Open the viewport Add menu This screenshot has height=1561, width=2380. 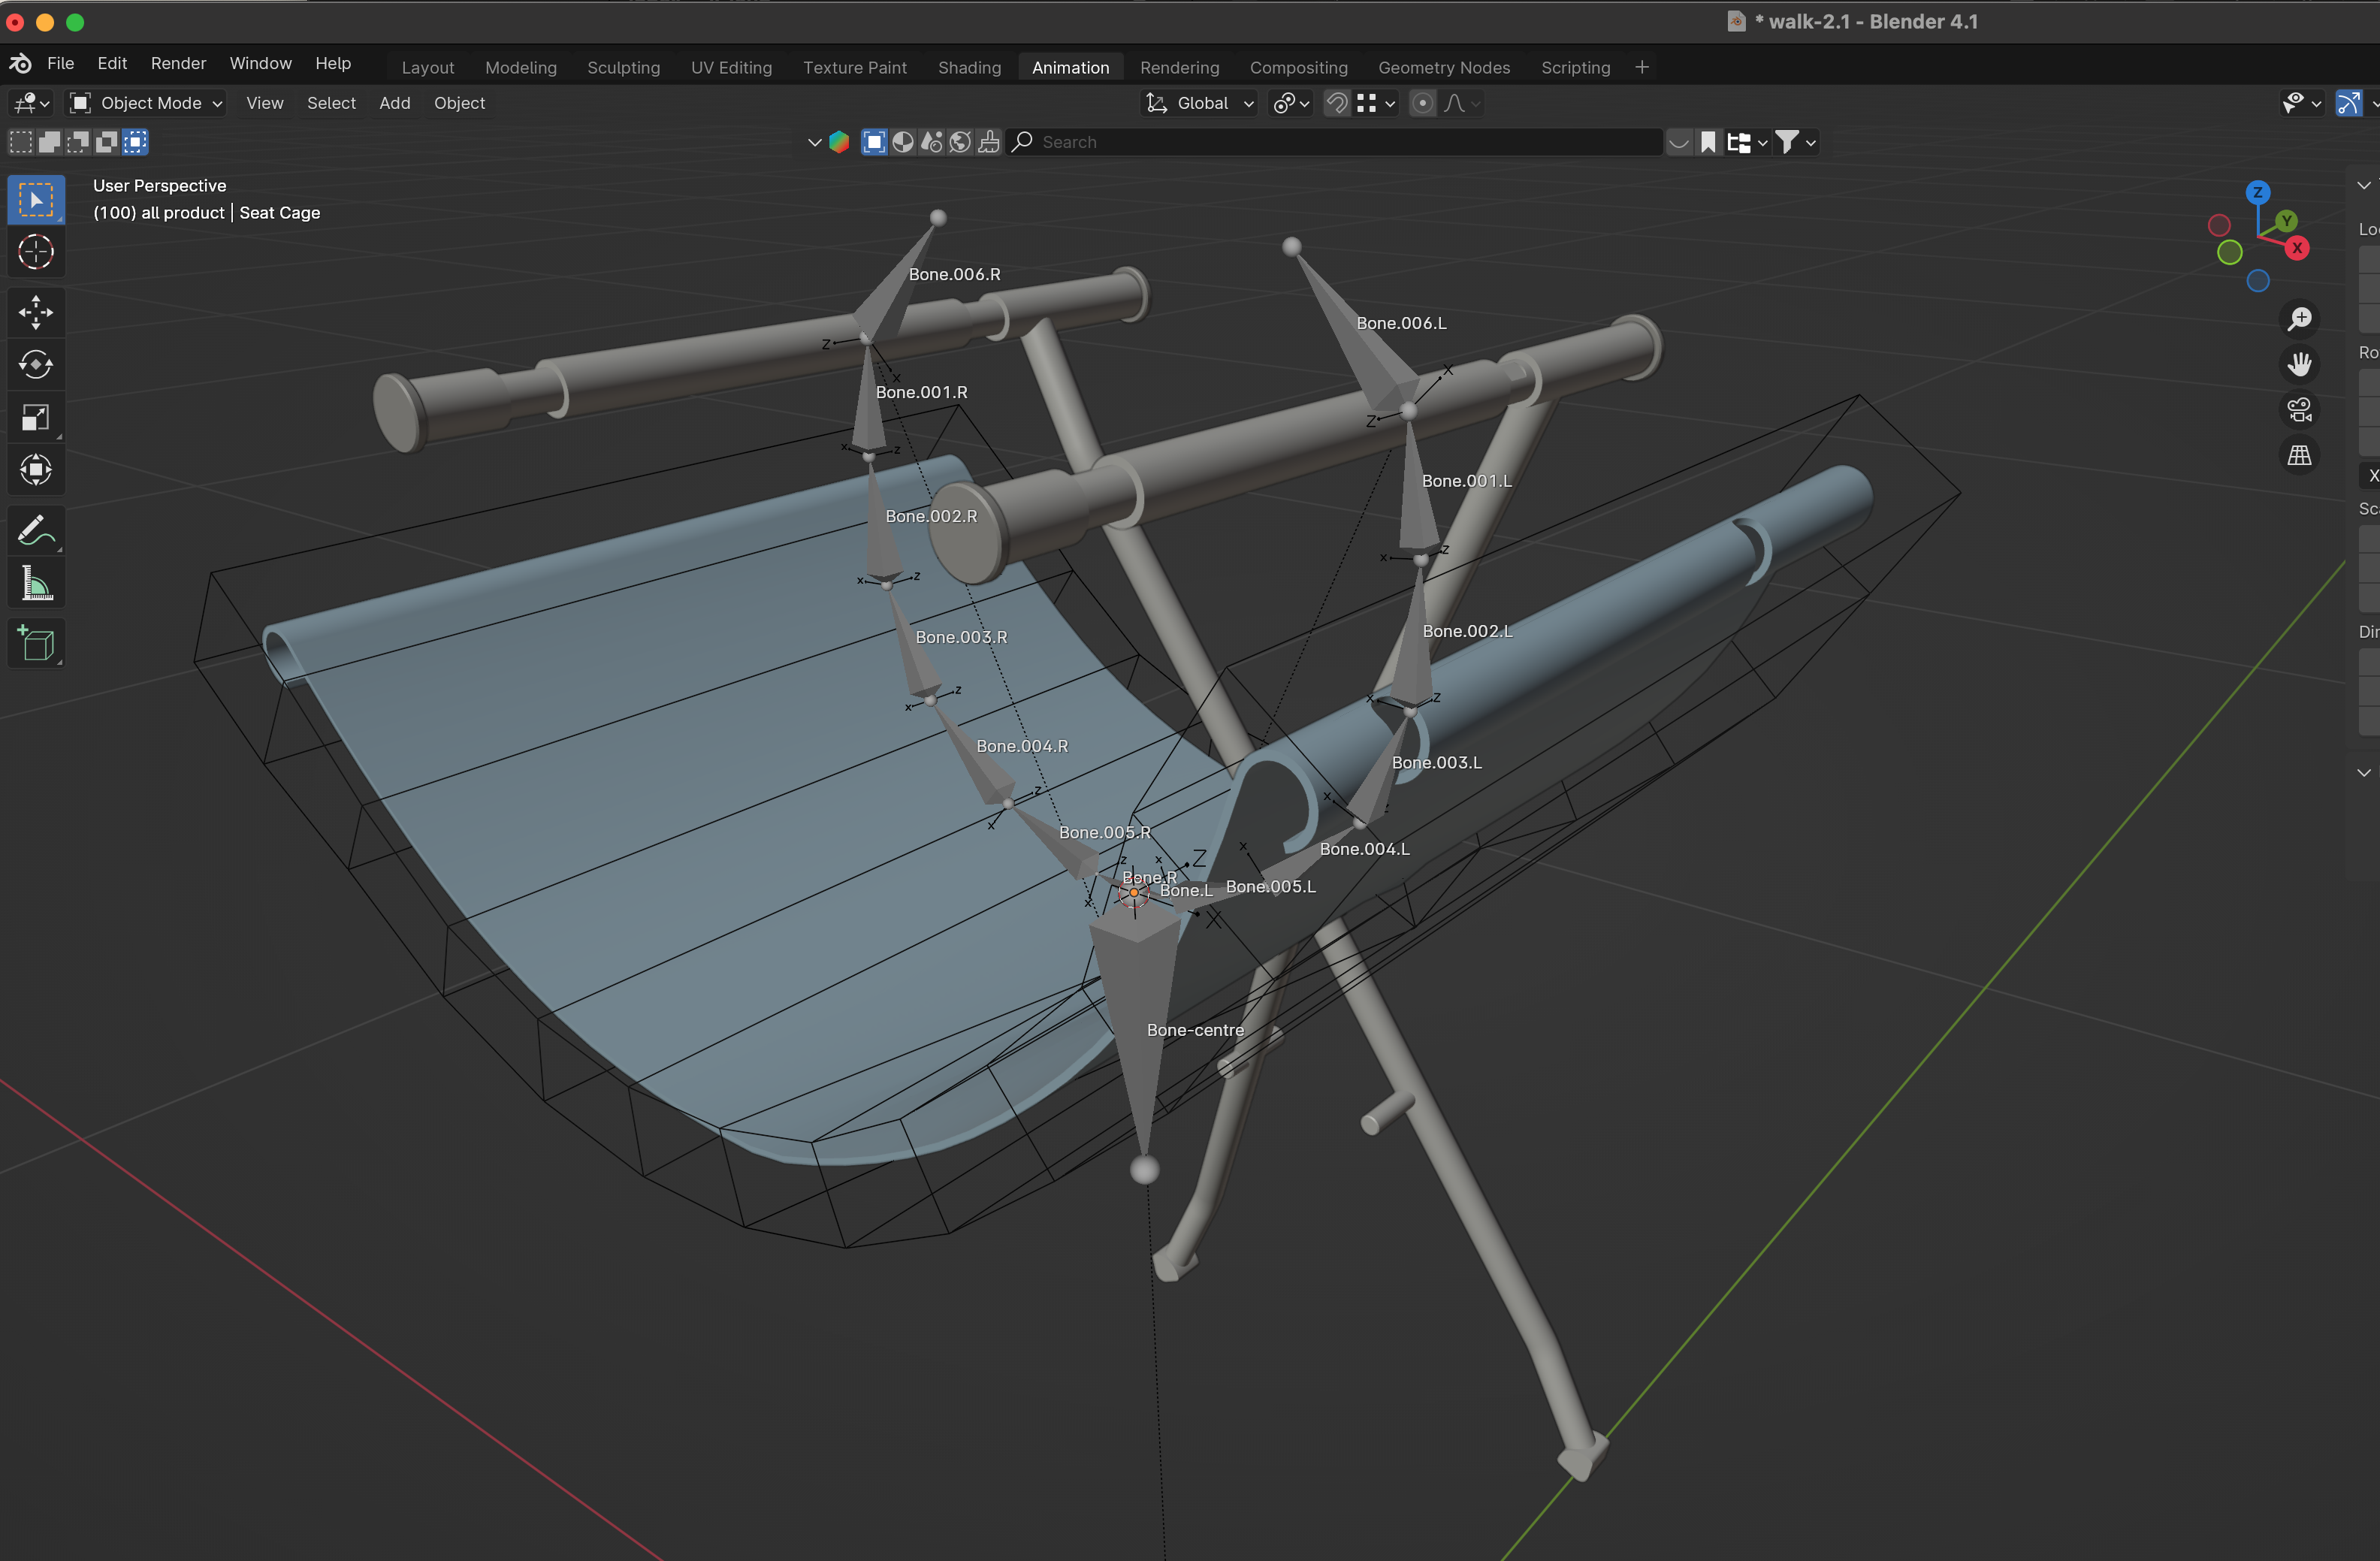click(x=395, y=103)
